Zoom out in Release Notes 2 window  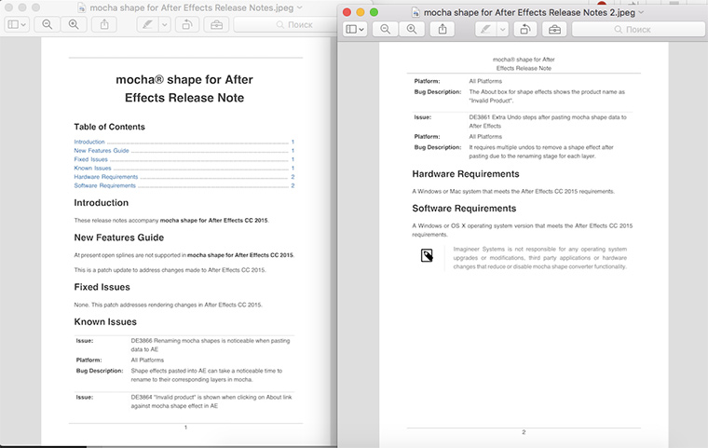point(385,30)
